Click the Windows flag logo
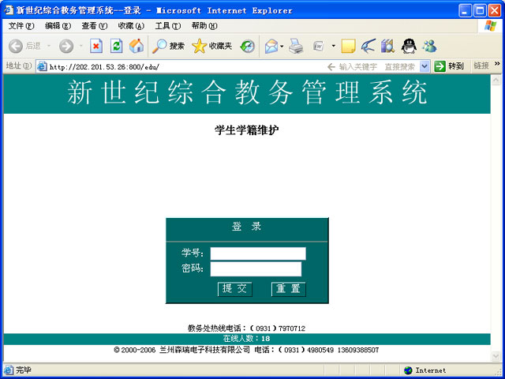 pos(491,26)
